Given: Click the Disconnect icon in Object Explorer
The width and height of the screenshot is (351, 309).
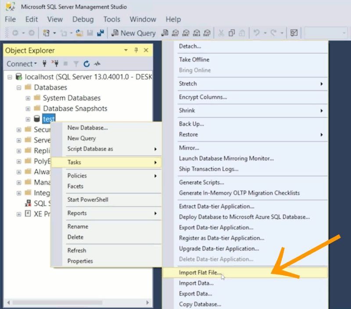Looking at the screenshot, I should [x=55, y=64].
